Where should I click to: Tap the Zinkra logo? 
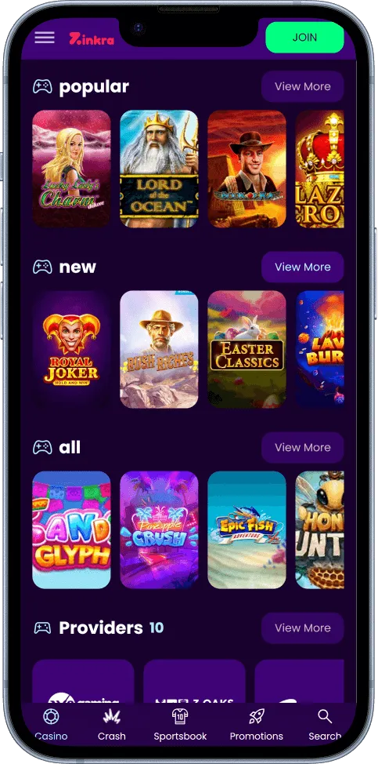pyautogui.click(x=92, y=39)
